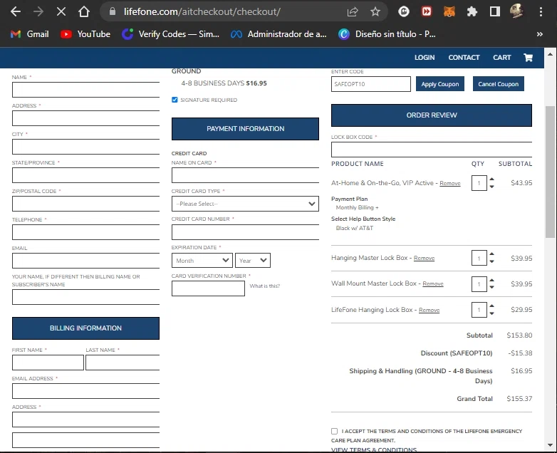Open Diseño sin título bookmark
The height and width of the screenshot is (453, 557).
pyautogui.click(x=387, y=34)
